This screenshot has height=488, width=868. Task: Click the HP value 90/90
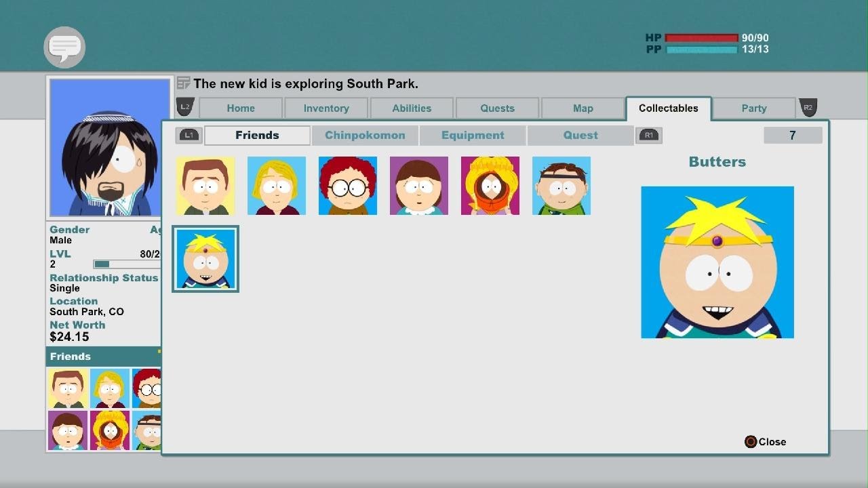755,38
